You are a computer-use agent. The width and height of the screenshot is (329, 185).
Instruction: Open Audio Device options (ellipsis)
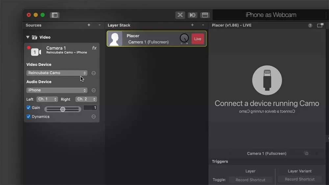[93, 90]
